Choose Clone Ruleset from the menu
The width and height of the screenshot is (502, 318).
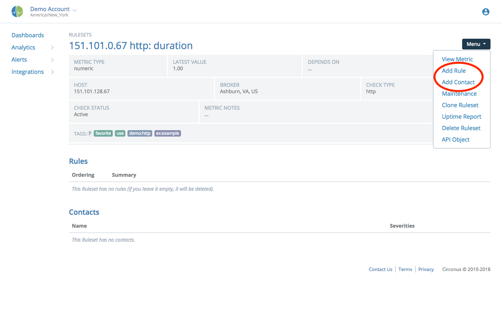(460, 105)
